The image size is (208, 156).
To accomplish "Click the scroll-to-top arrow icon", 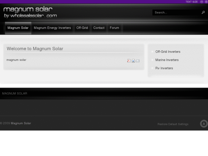I will click(204, 124).
